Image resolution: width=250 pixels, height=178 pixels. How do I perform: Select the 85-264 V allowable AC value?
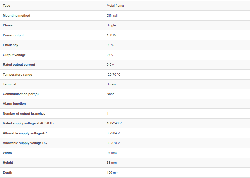[x=113, y=133]
